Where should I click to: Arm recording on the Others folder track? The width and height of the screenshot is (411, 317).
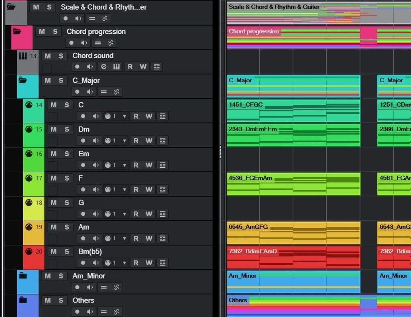[x=77, y=311]
